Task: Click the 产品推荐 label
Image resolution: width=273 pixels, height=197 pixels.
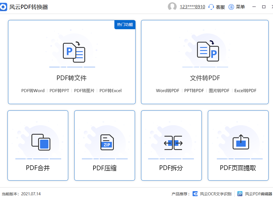Action: [180, 194]
